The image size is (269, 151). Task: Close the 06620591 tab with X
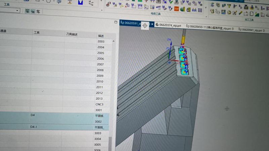(152, 24)
